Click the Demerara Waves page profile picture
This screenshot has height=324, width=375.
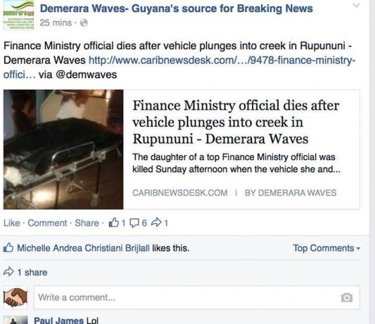(19, 15)
